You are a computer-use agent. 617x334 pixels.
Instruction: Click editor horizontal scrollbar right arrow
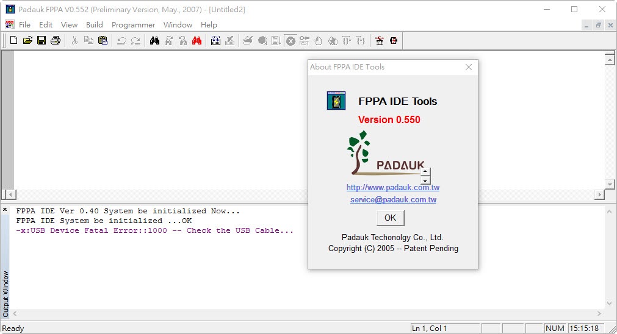pyautogui.click(x=600, y=194)
